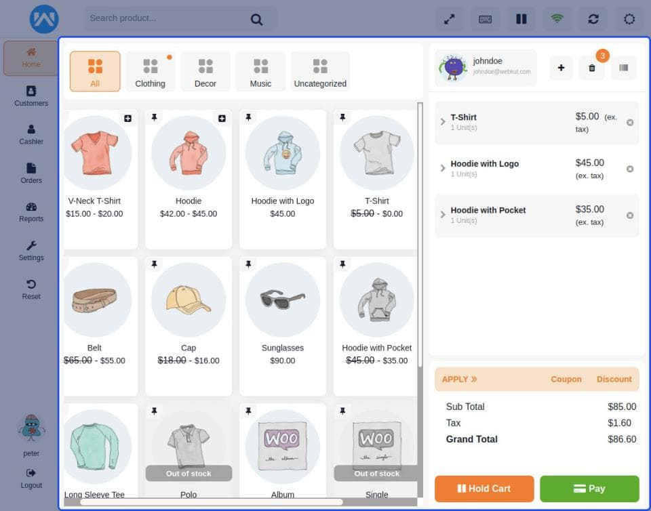Add Cap product thumbnail
Image resolution: width=651 pixels, height=511 pixels.
click(189, 300)
